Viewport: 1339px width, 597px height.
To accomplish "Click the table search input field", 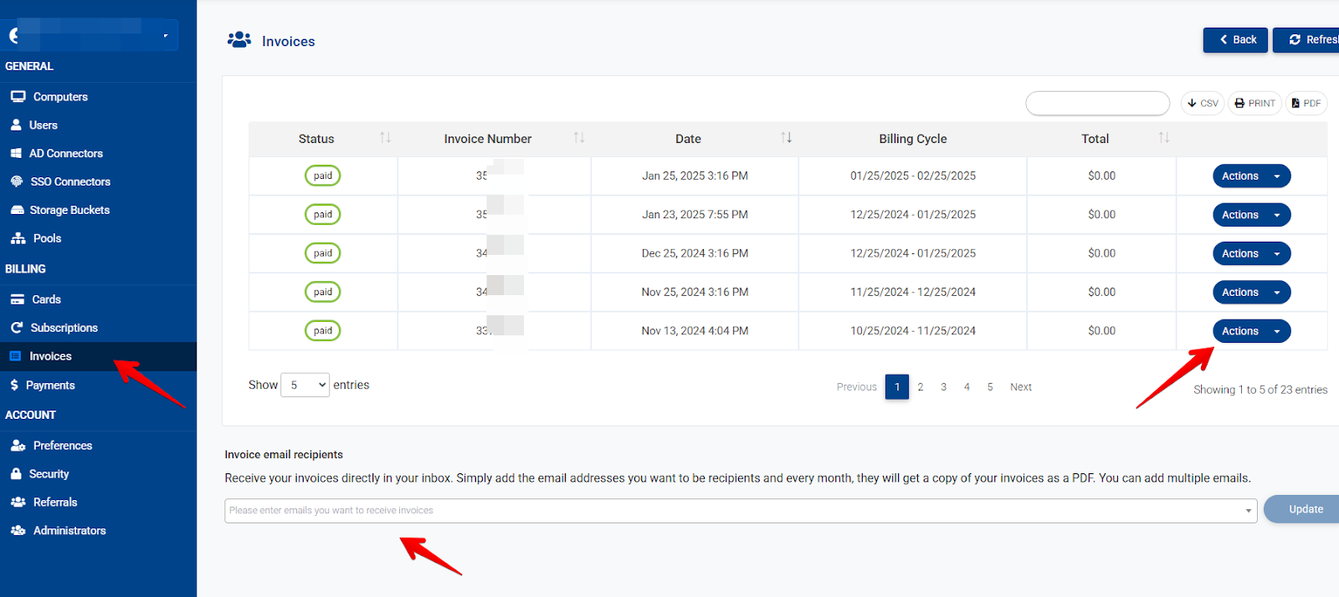I will click(1097, 104).
